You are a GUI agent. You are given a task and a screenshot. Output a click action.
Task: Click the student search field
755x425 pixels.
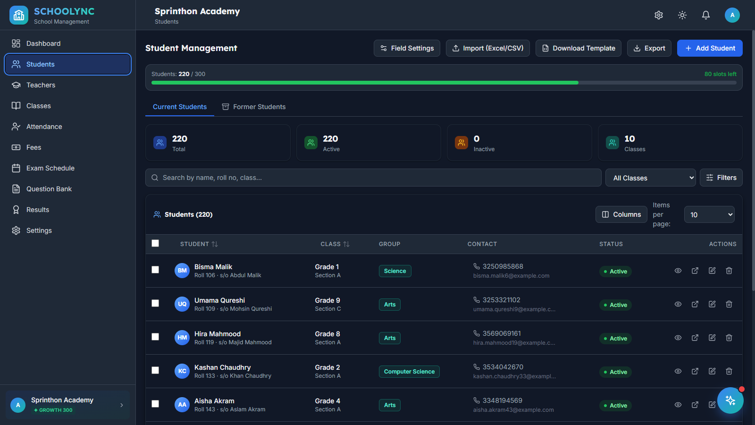tap(373, 178)
